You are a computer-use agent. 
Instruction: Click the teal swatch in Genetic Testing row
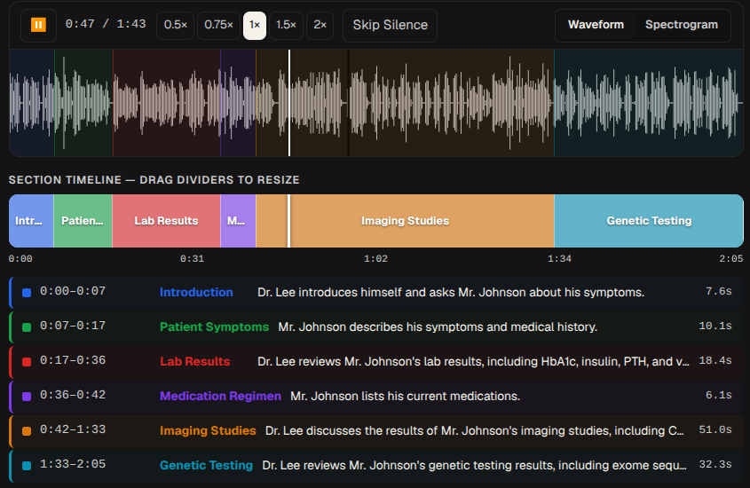click(27, 466)
